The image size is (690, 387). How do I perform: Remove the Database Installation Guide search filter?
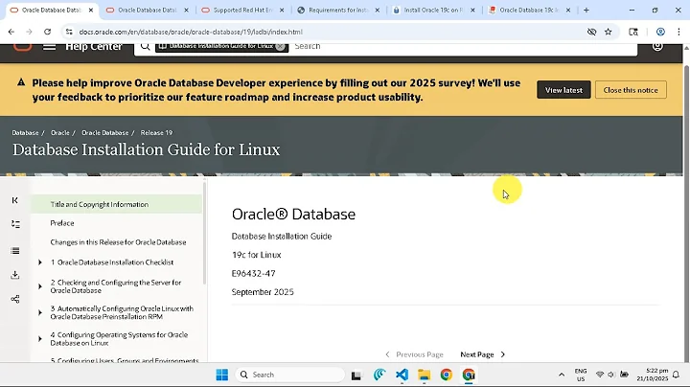(280, 47)
